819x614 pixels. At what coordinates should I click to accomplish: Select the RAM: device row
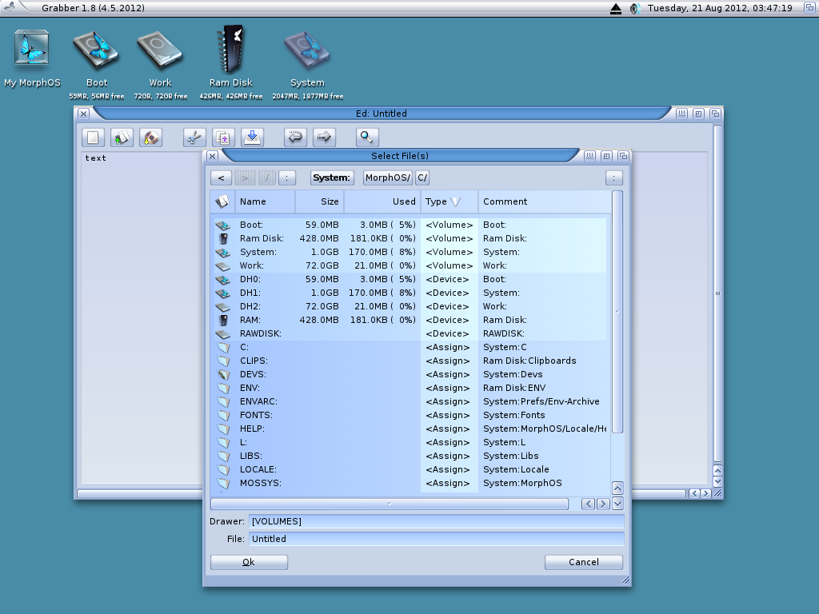tap(410, 320)
